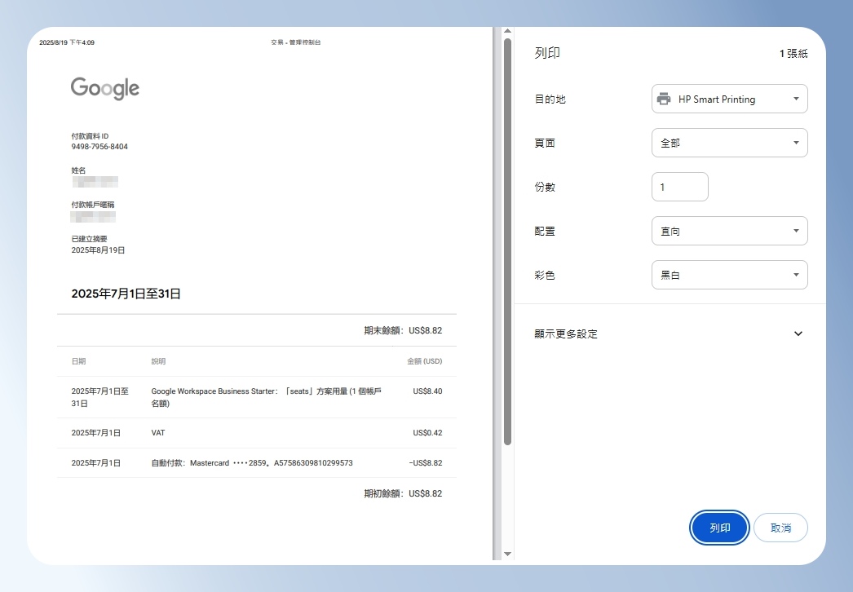Viewport: 853px width, 592px height.
Task: Click the 2025年7月1日至31日 heading in preview
Action: tap(126, 294)
